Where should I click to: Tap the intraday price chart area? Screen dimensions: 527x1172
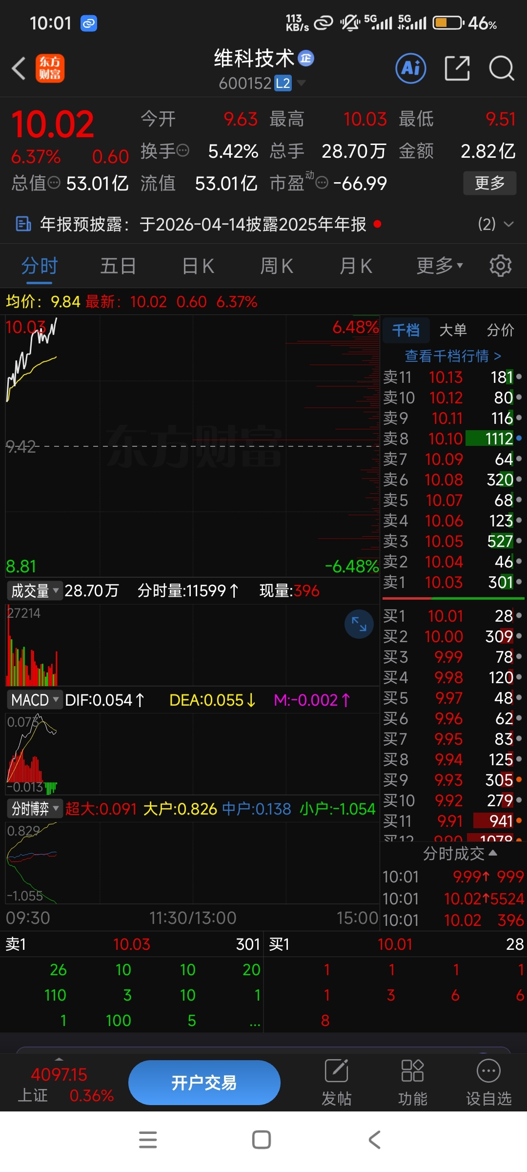[192, 446]
